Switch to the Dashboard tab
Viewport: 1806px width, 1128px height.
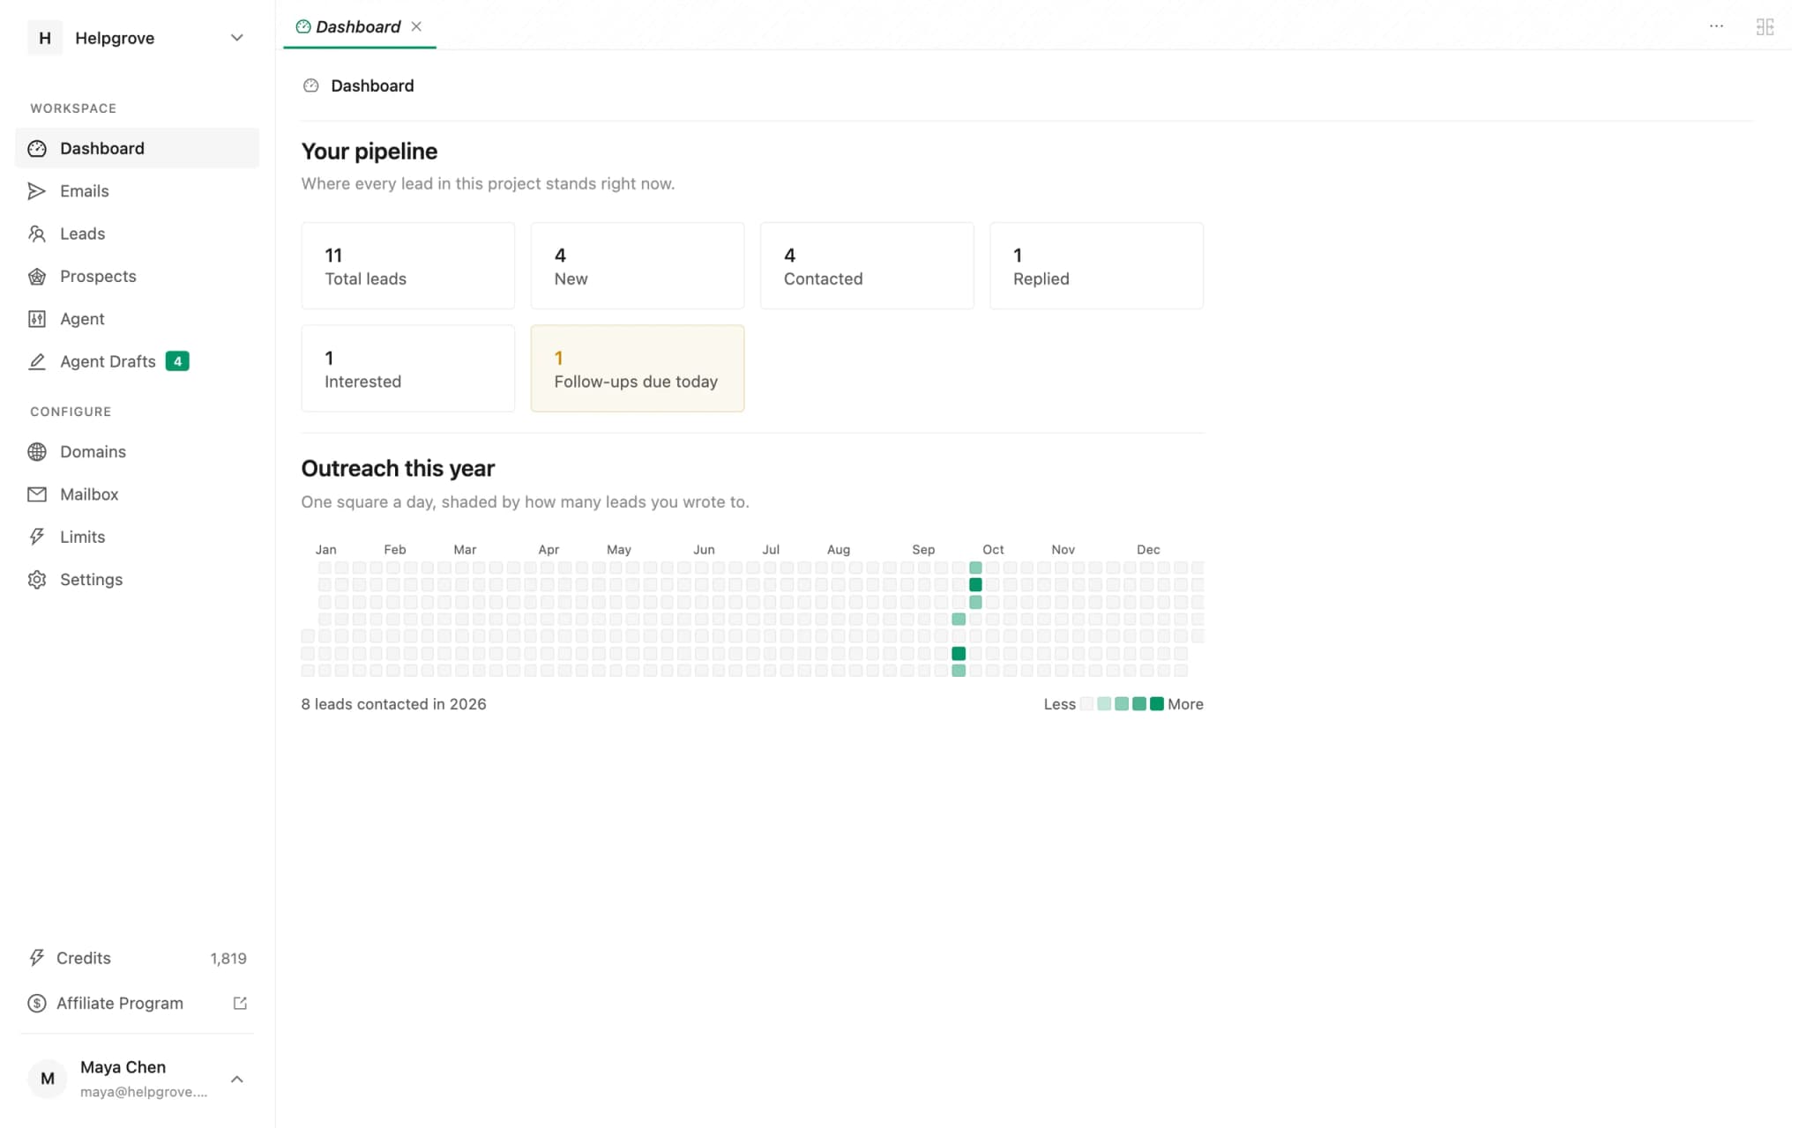click(359, 26)
